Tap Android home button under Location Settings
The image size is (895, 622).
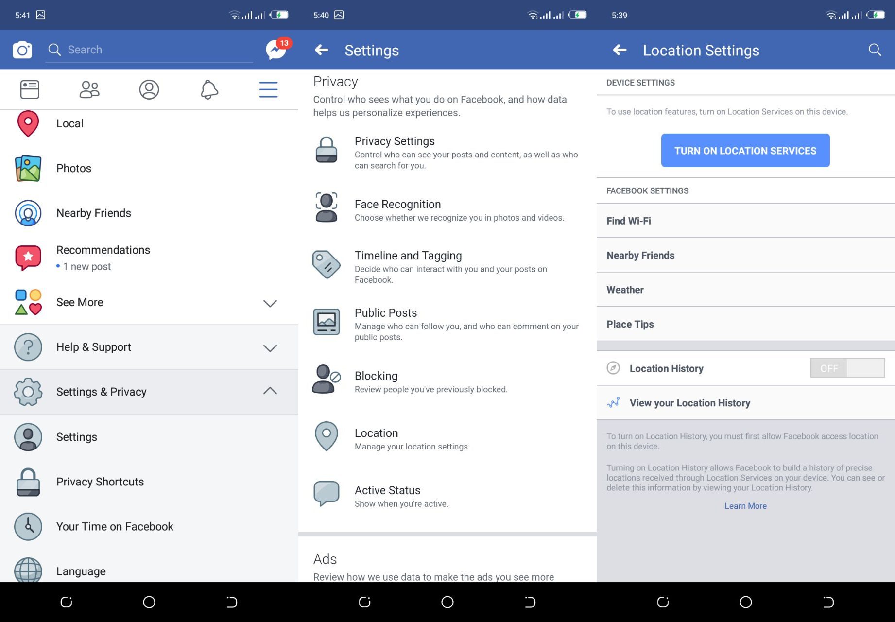745,603
